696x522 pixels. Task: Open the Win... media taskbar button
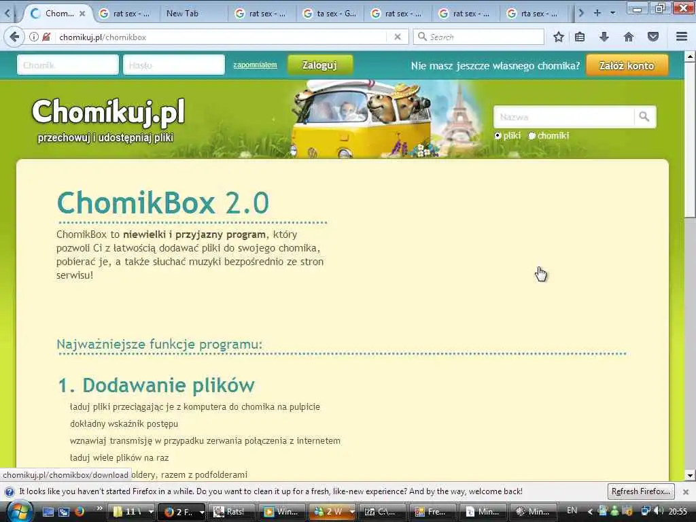281,512
